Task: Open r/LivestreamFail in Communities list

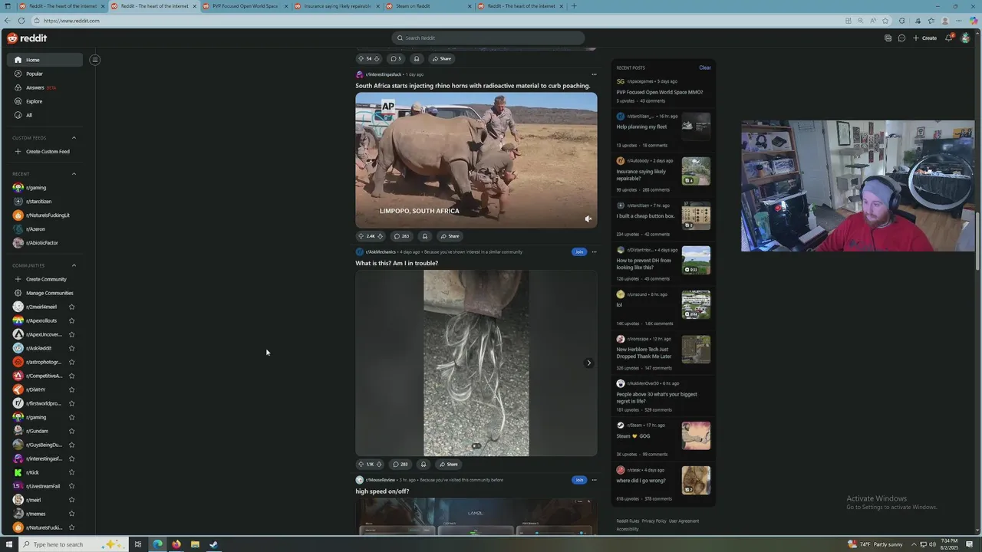Action: pyautogui.click(x=43, y=486)
